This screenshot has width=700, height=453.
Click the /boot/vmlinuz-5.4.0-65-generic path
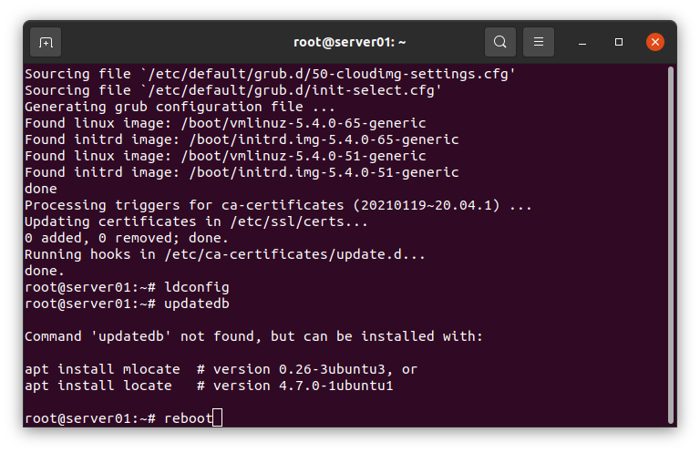coord(304,123)
